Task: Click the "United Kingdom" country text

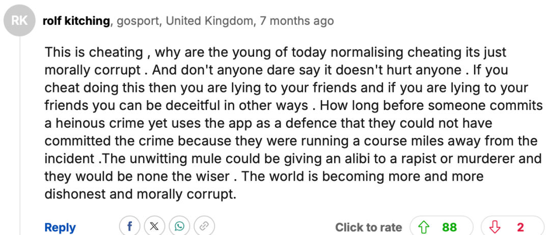Action: pos(209,21)
